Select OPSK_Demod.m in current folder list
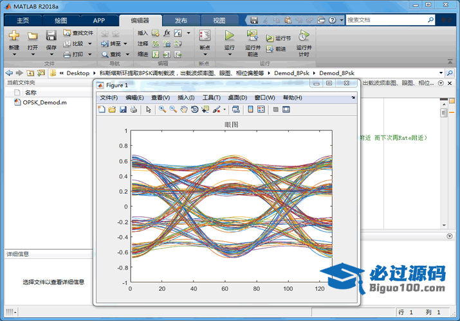Image resolution: width=460 pixels, height=321 pixels. (x=44, y=103)
